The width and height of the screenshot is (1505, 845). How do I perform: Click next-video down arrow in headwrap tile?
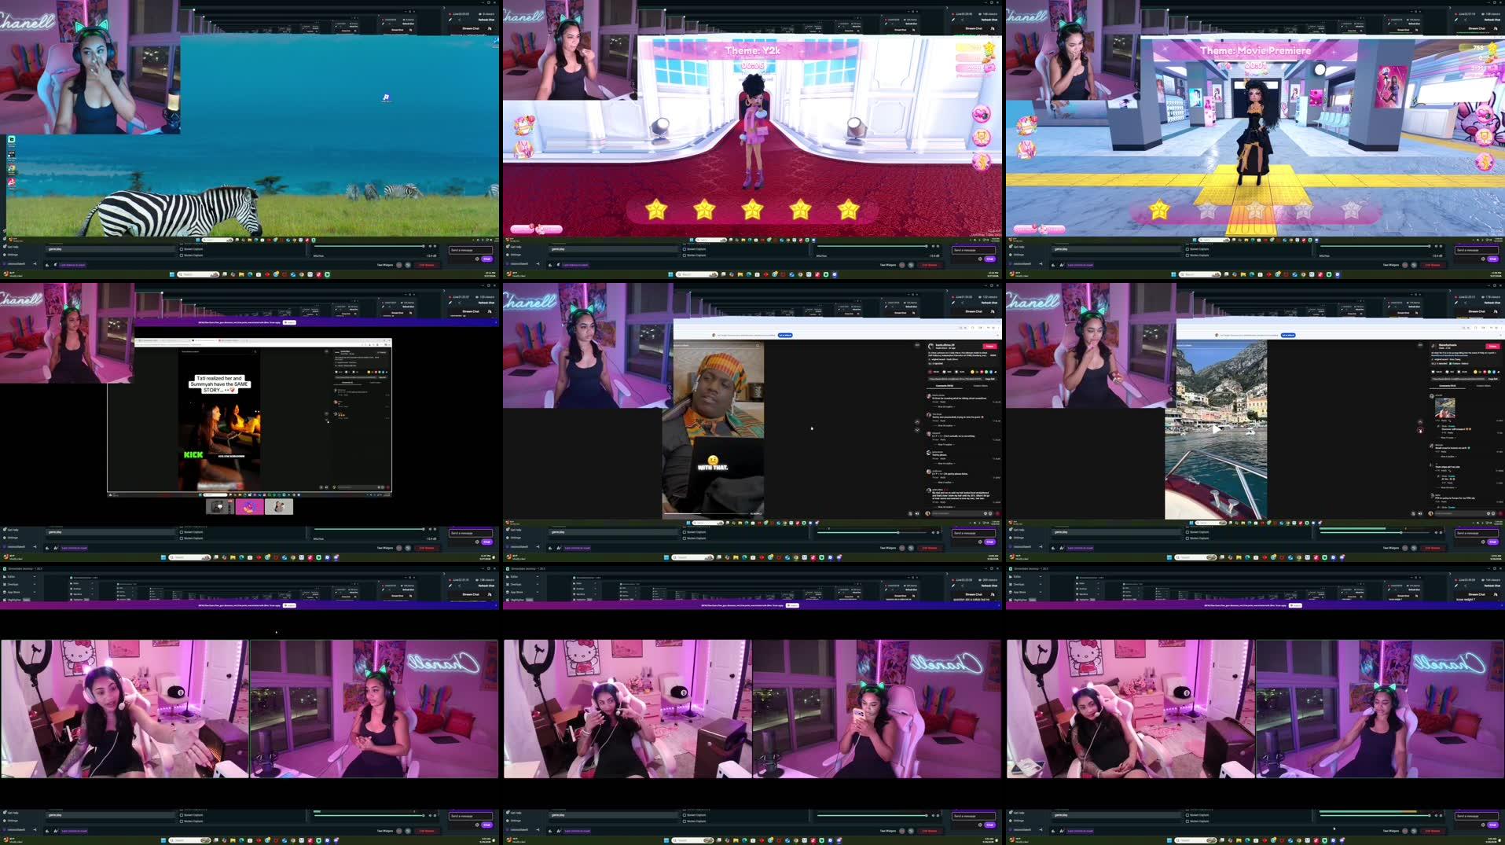tap(917, 430)
